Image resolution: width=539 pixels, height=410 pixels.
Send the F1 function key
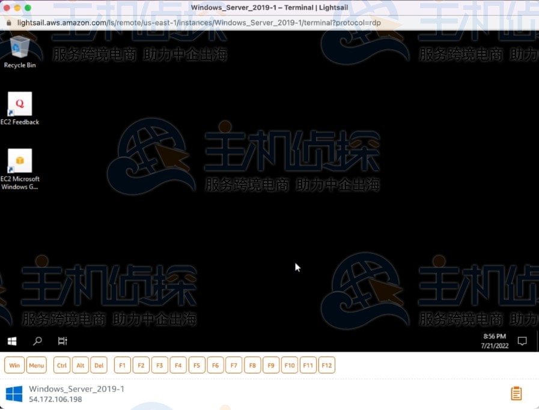[x=123, y=365]
